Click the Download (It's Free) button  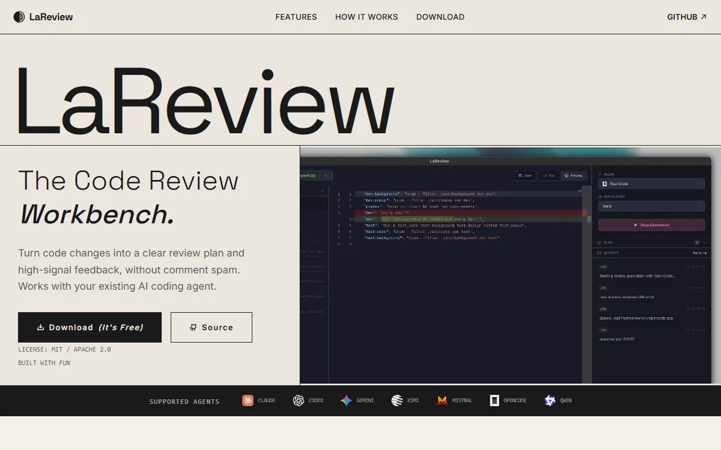point(90,327)
